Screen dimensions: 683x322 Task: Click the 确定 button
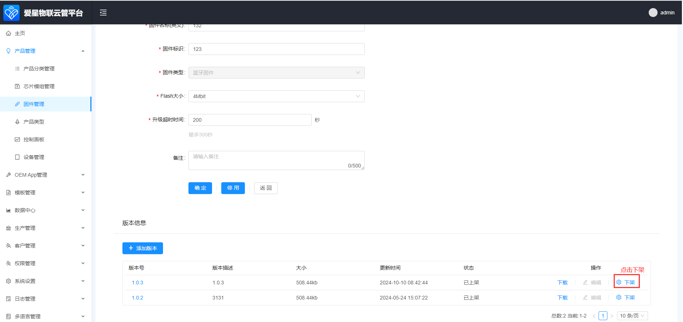200,188
